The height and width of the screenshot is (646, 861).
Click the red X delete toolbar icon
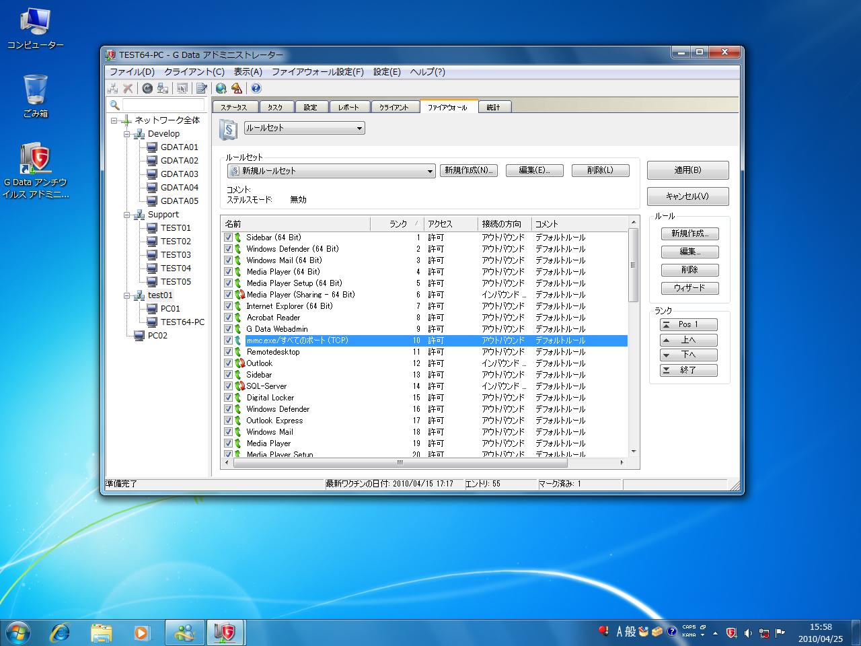(127, 88)
